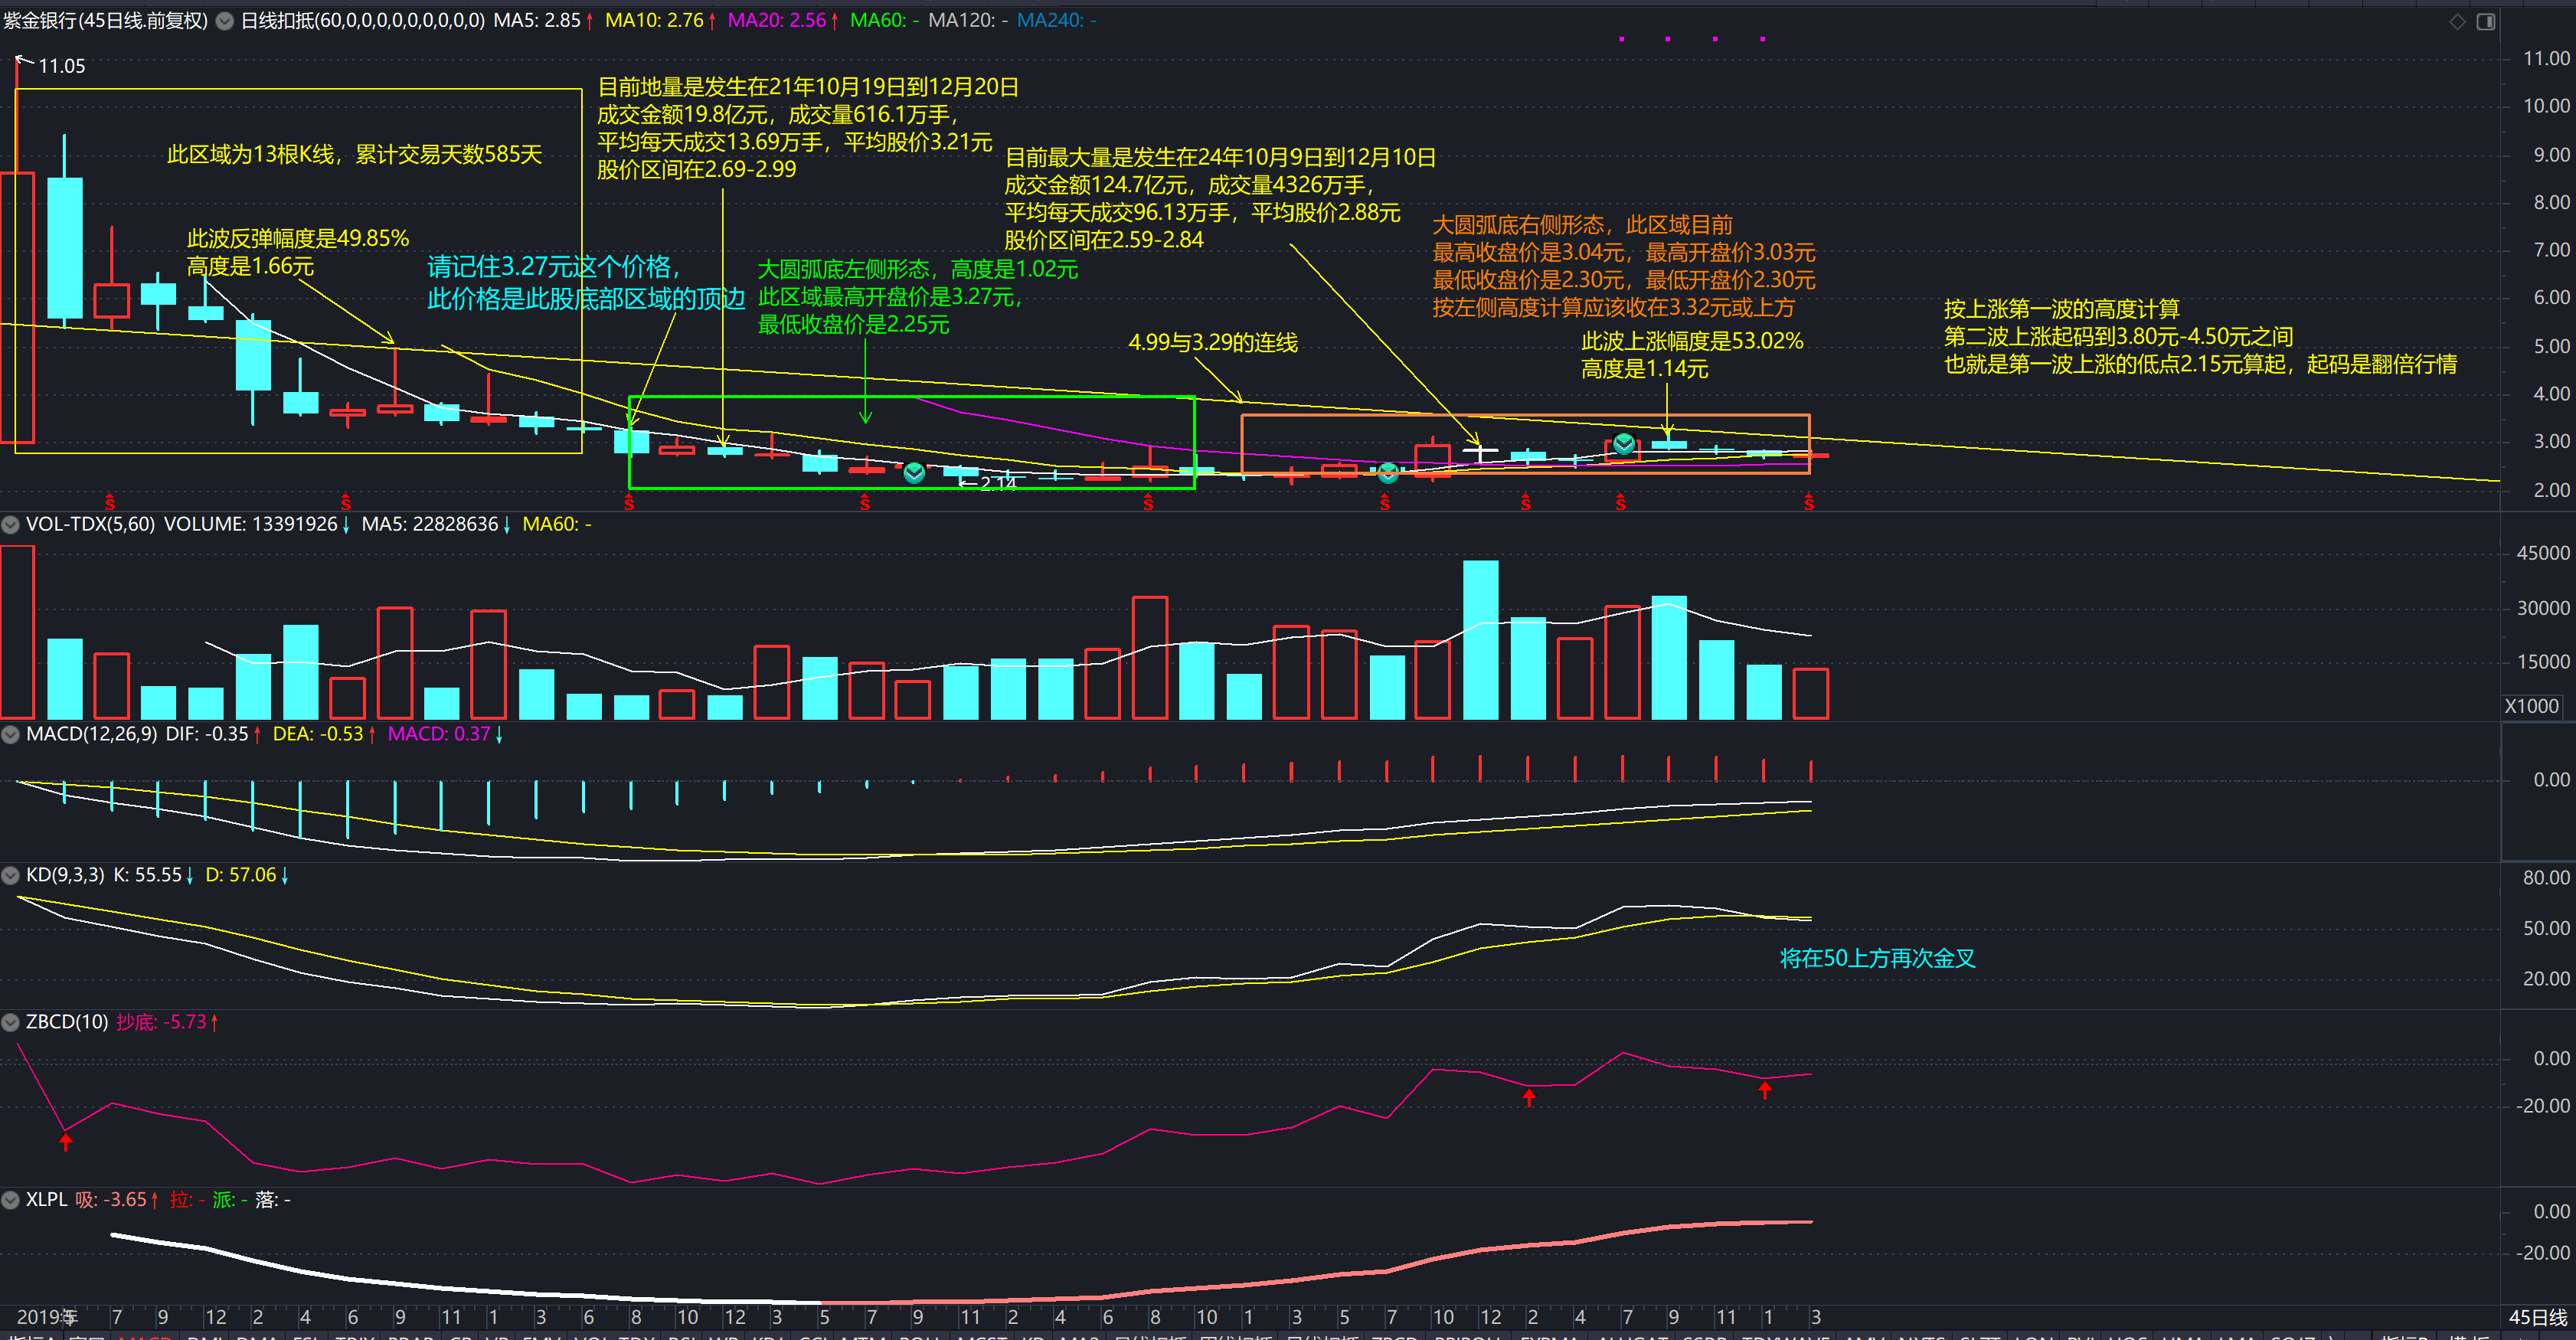
Task: Click the white crosshair marker on the candle chart
Action: 1480,451
